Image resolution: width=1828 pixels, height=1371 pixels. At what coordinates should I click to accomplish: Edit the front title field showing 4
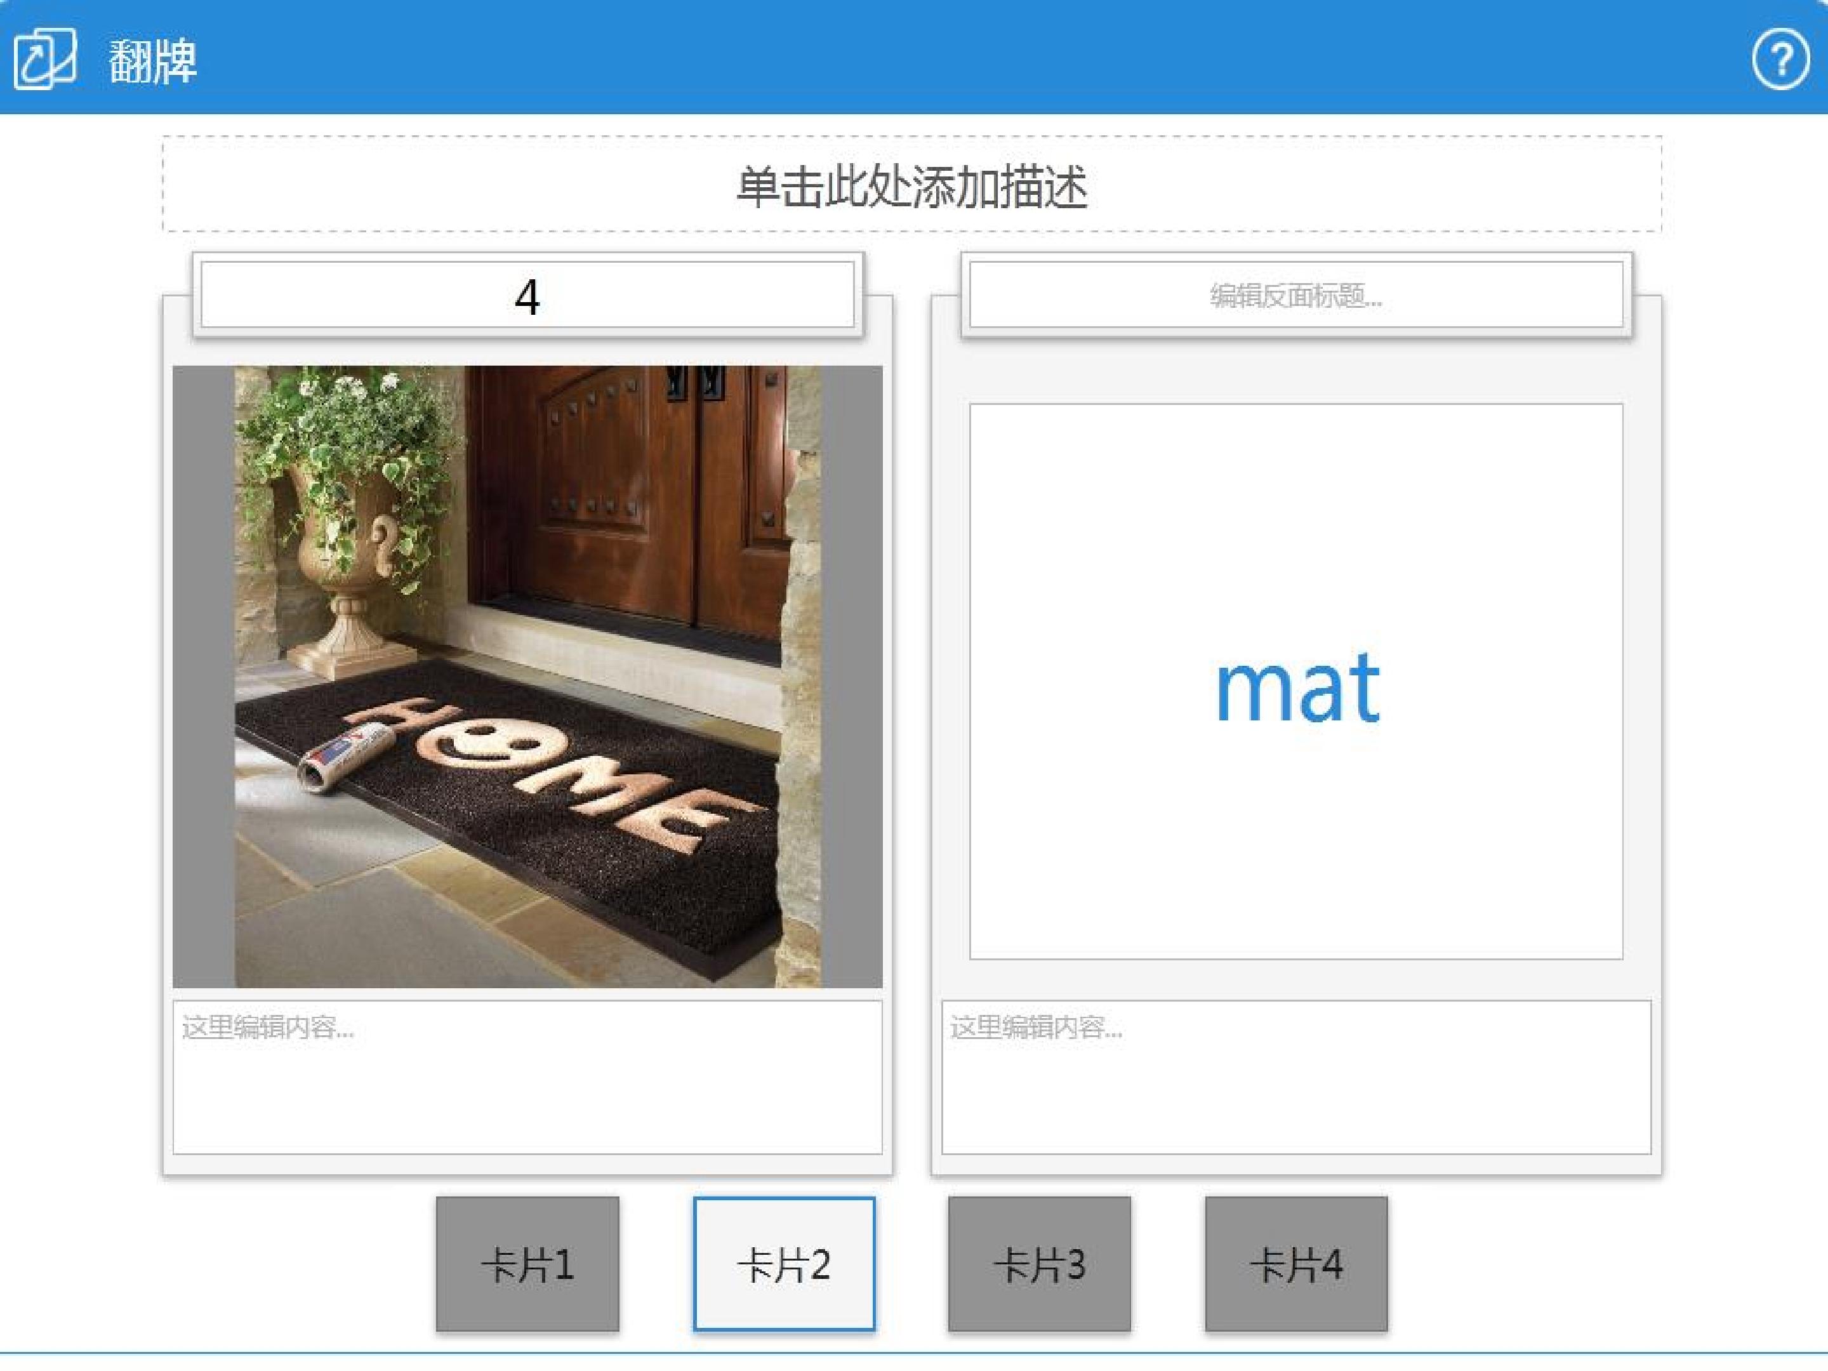point(527,295)
